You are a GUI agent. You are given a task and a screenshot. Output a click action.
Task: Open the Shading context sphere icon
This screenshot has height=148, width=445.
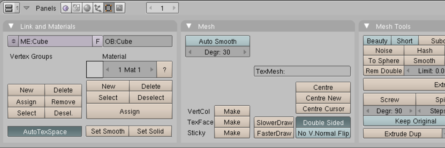point(87,8)
